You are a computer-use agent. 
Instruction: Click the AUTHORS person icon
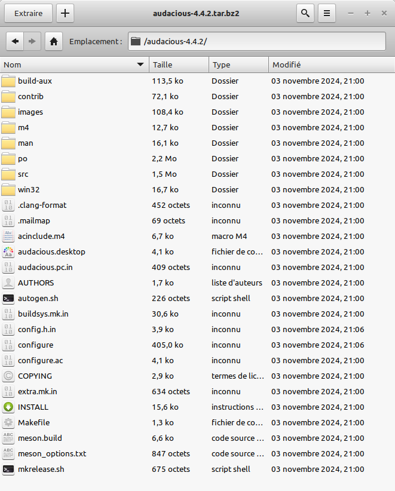click(x=8, y=283)
